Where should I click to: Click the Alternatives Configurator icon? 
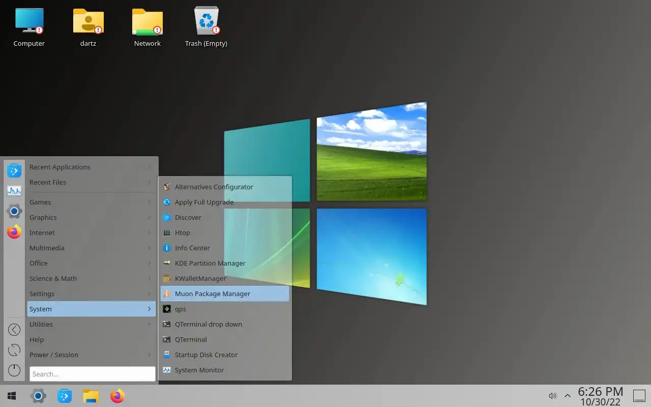tap(166, 187)
